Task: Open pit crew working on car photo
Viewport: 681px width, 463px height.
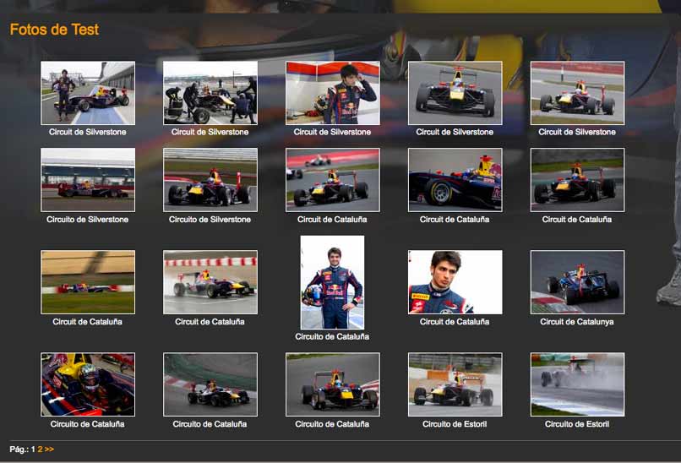Action: click(x=210, y=93)
